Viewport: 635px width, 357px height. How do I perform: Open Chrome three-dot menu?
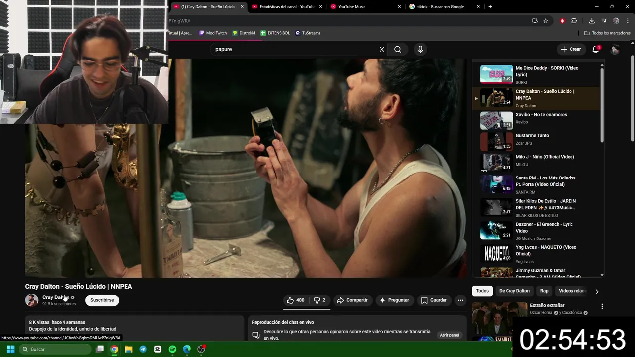(628, 21)
